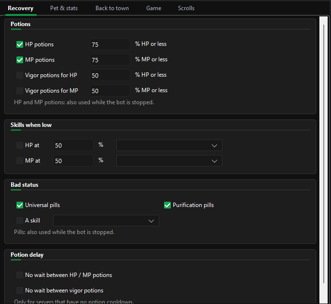This screenshot has width=331, height=304.
Task: Uncheck the MP potions checkbox
Action: (20, 60)
